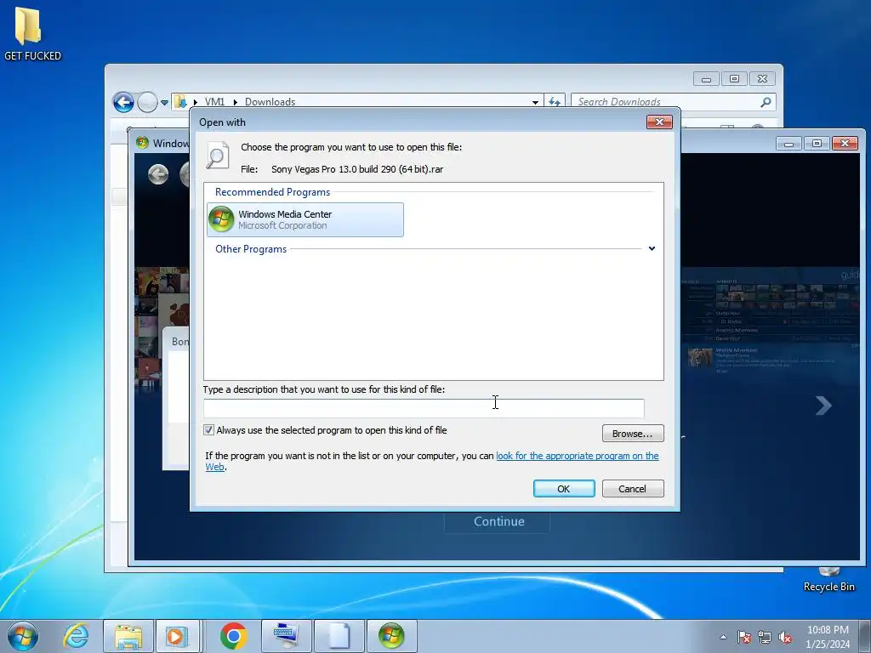Close the Downloads Explorer window

pyautogui.click(x=762, y=79)
